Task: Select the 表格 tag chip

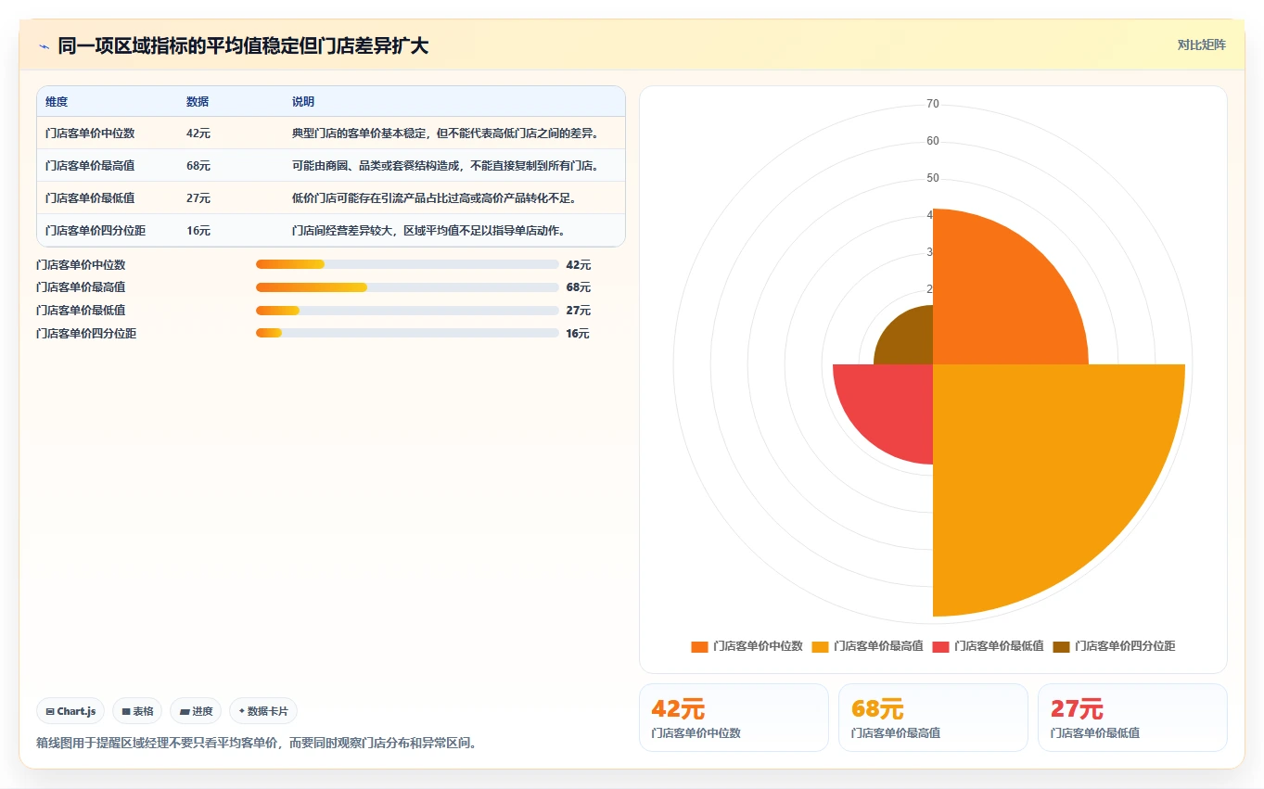Action: pyautogui.click(x=137, y=711)
